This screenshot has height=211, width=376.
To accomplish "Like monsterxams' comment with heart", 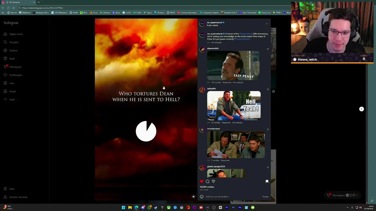I will [268, 130].
